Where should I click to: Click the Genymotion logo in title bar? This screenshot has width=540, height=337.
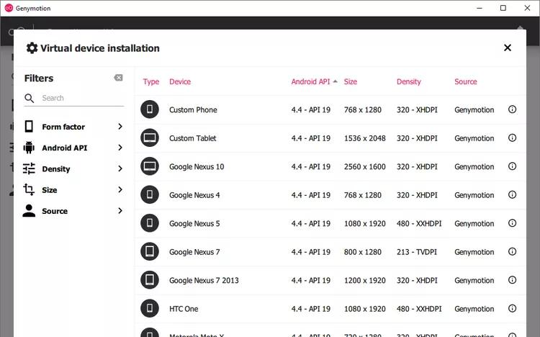tap(9, 8)
